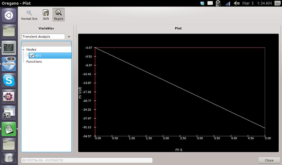Click the variables list column header

pos(46,44)
